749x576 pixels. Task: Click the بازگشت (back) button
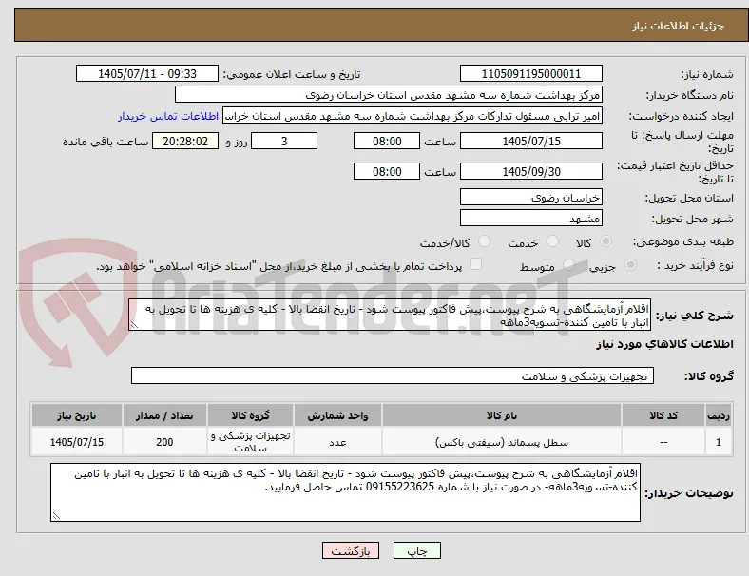351,550
